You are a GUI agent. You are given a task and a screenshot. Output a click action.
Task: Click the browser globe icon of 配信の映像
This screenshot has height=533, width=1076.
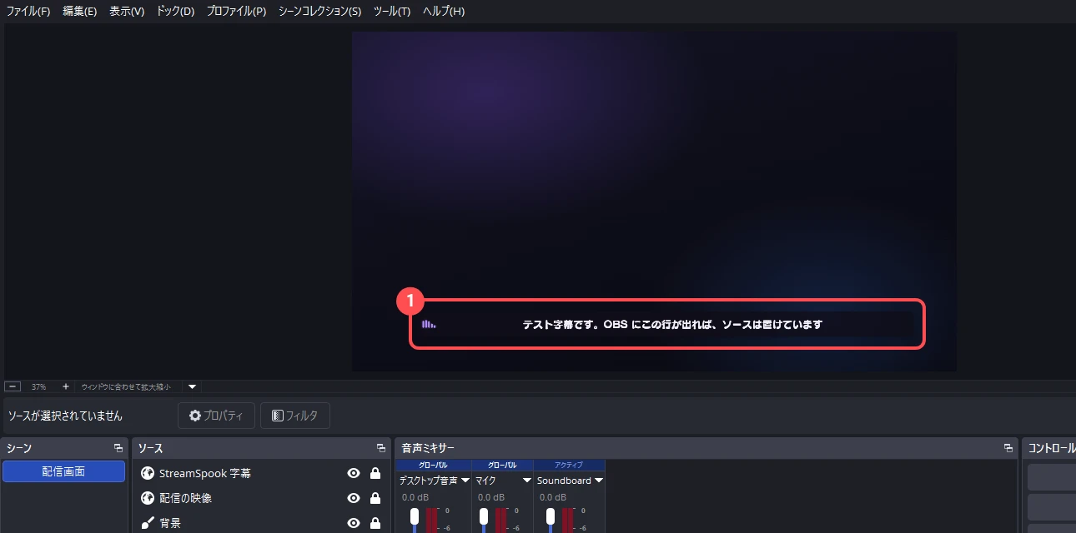coord(148,498)
